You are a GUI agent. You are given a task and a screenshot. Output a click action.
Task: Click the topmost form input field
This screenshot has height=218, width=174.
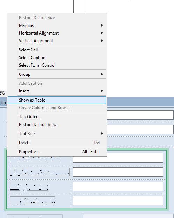pyautogui.click(x=140, y=115)
